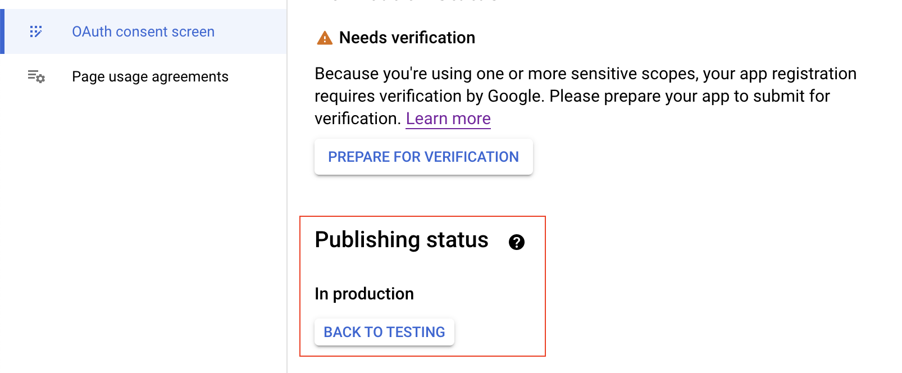The height and width of the screenshot is (373, 902).
Task: Select the verification explanation paragraph
Action: (x=584, y=95)
